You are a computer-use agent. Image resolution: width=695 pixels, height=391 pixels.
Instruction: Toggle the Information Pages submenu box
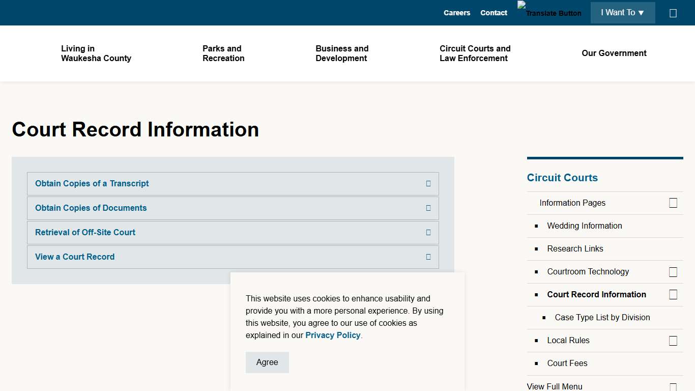coord(673,203)
